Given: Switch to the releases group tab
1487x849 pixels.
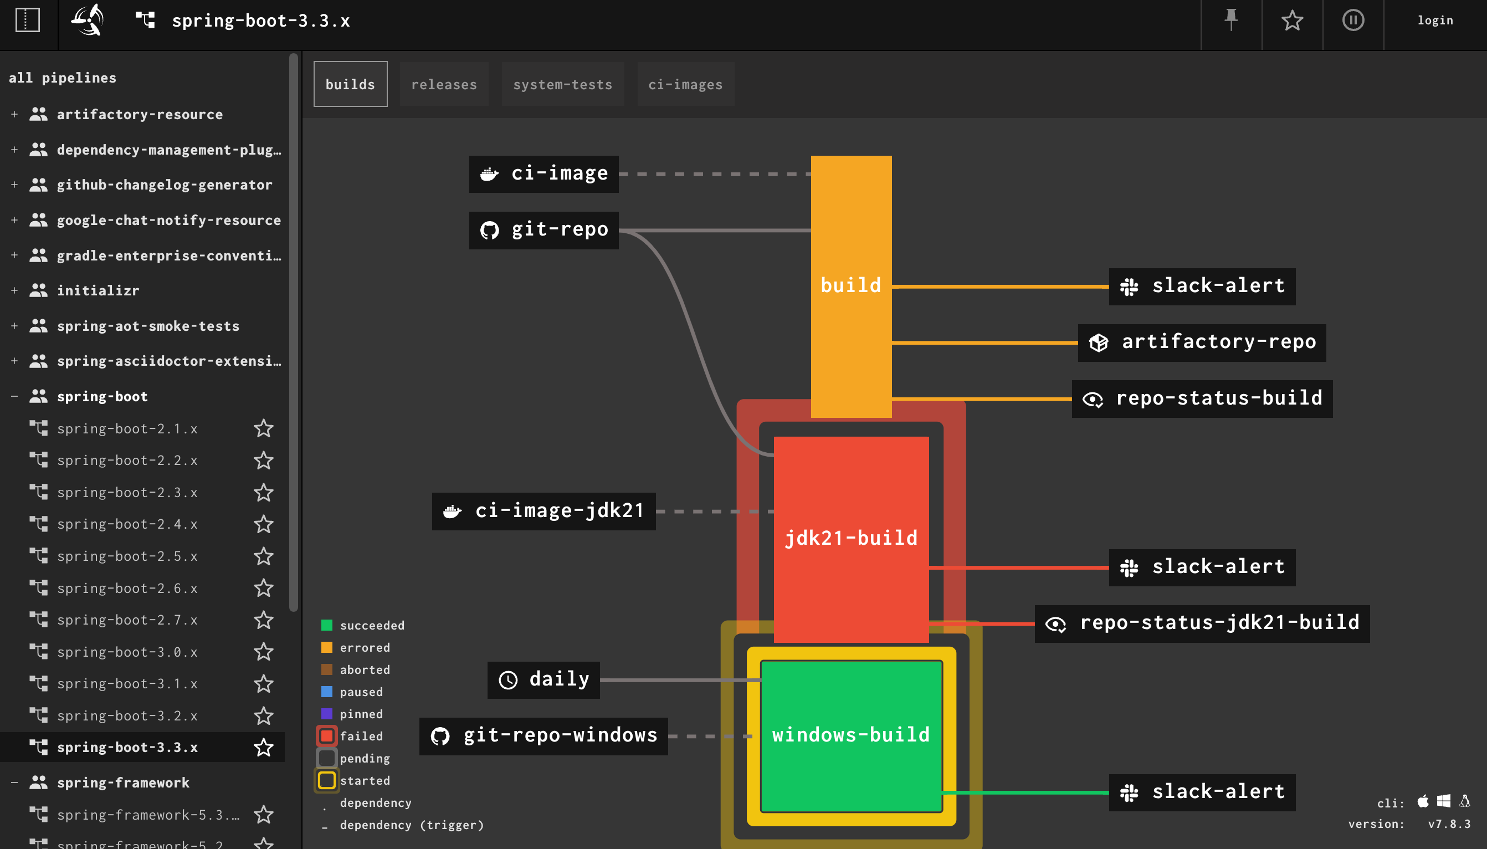Looking at the screenshot, I should (x=444, y=85).
